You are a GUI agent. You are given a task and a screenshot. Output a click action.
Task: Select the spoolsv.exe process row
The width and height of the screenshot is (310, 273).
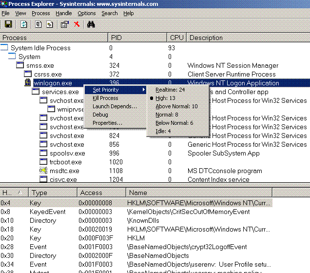click(155, 153)
